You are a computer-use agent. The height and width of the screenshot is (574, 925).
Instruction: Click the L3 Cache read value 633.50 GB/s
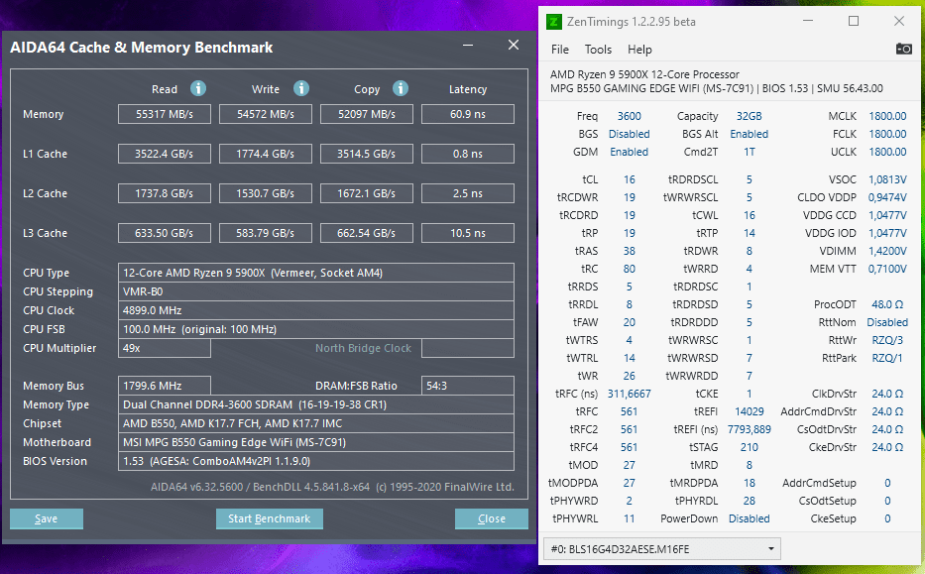point(165,233)
